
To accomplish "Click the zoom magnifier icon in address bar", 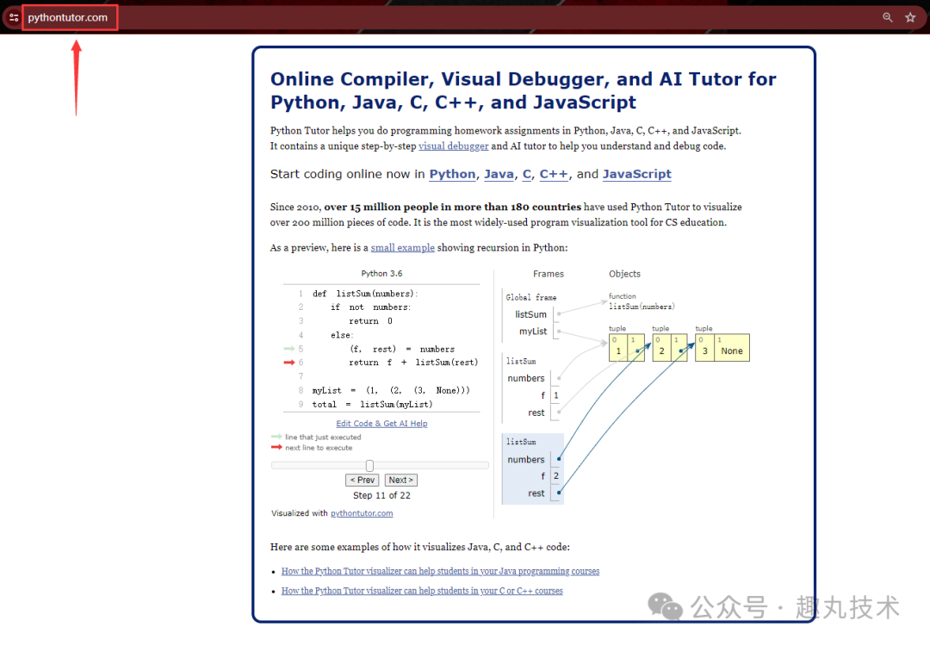I will [887, 17].
